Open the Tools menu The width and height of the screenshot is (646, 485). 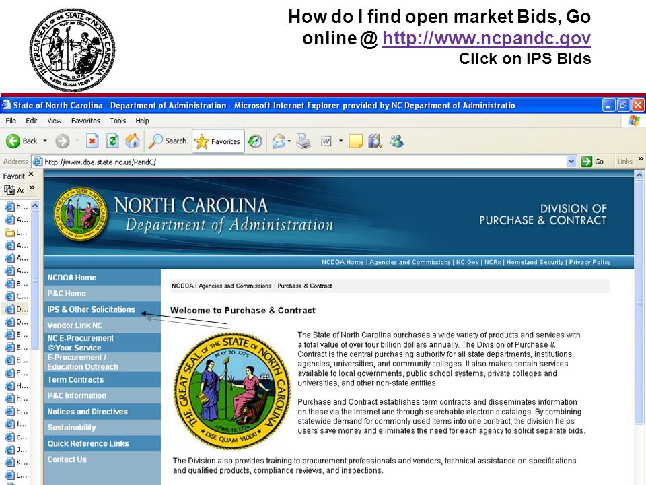[x=117, y=121]
